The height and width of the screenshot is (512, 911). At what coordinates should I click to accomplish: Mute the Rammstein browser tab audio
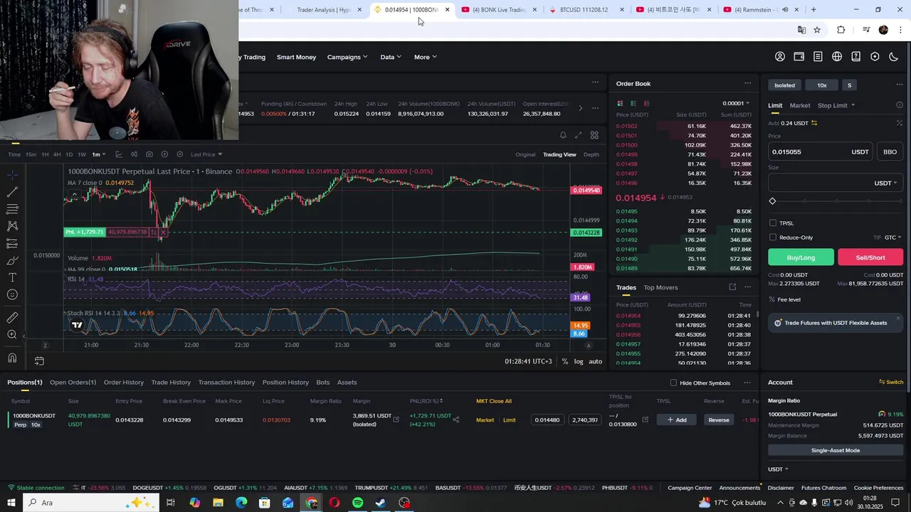[785, 10]
